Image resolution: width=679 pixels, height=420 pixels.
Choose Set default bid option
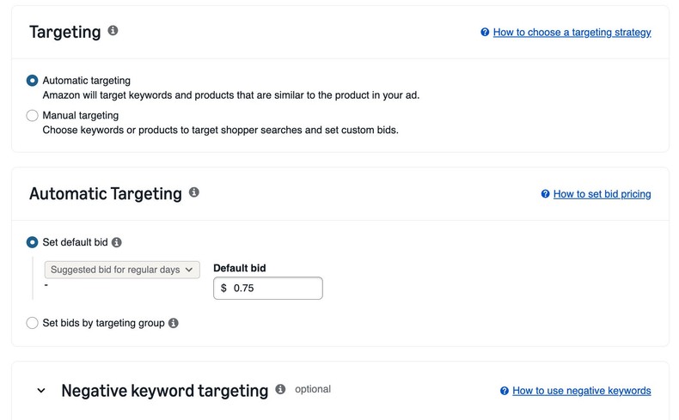click(x=33, y=243)
